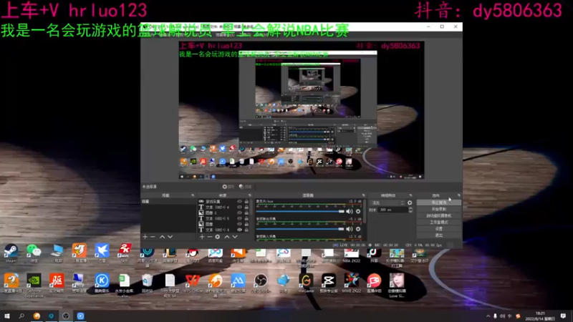Pop out the Controls dock panel
The image size is (573, 322).
click(459, 195)
